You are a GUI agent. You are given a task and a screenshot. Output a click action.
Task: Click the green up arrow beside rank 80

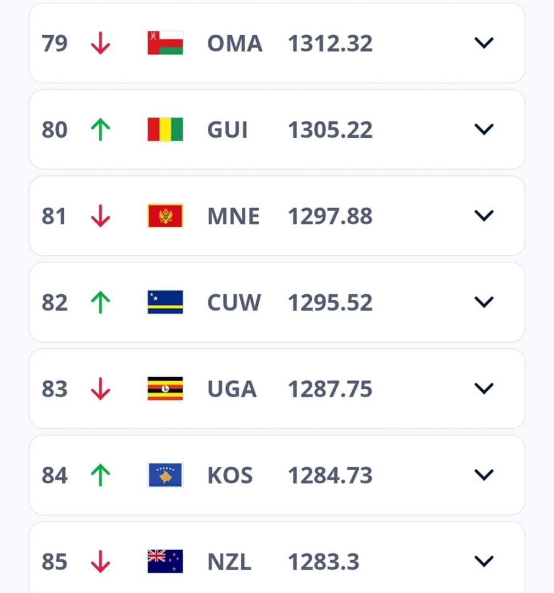[100, 130]
